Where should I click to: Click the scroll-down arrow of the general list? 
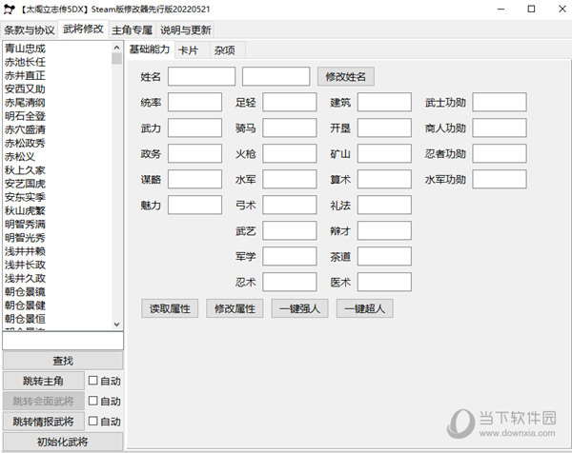click(x=116, y=325)
